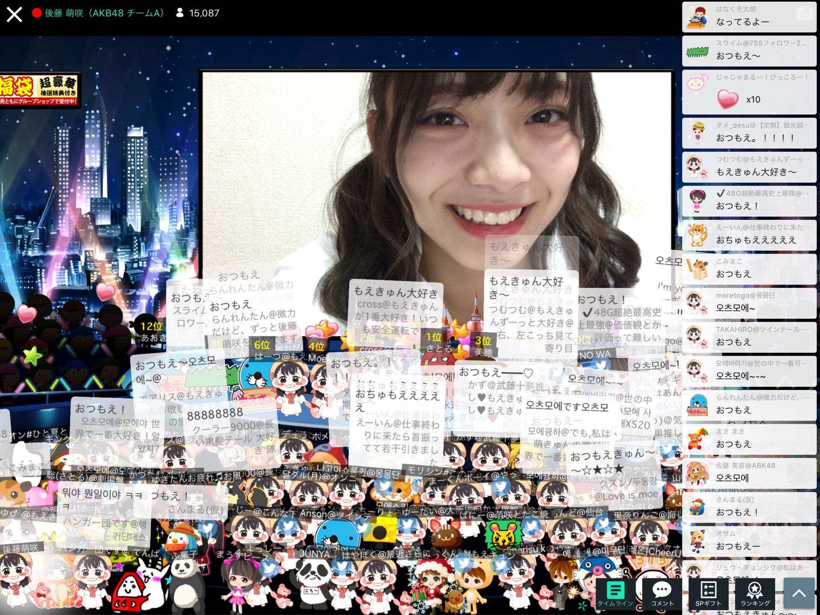Tap the 6位 ranked audience label

(x=262, y=344)
